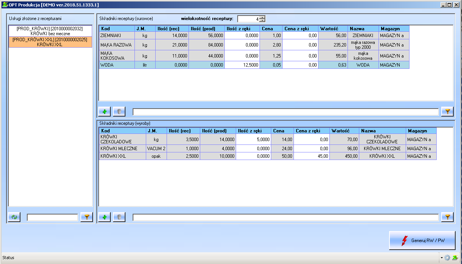The width and height of the screenshot is (462, 264).
Task: Click the Generuj RW / PW button
Action: [x=422, y=241]
